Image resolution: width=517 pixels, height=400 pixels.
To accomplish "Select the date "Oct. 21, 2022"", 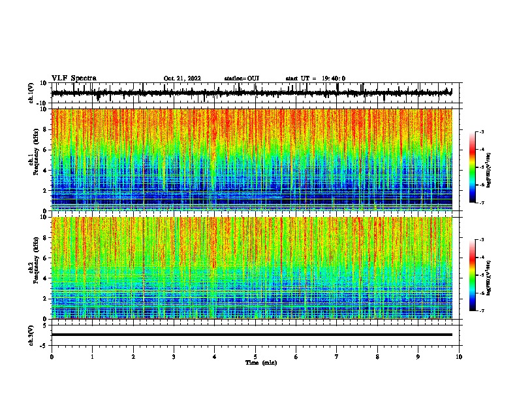I will (182, 78).
